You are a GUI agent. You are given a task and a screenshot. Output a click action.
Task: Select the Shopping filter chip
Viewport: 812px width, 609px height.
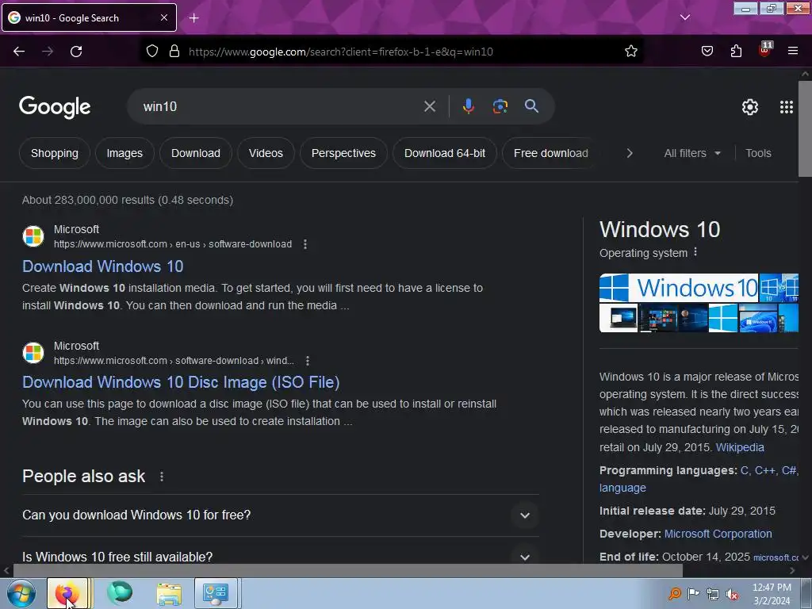(55, 153)
